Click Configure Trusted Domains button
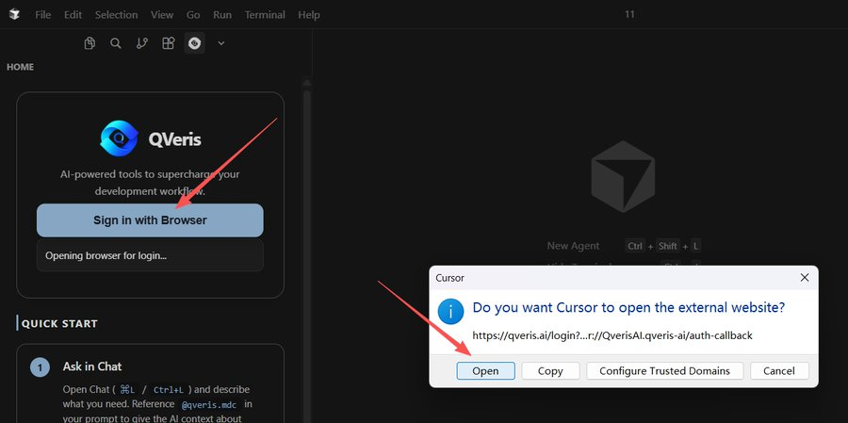Image resolution: width=848 pixels, height=423 pixels. click(x=664, y=371)
